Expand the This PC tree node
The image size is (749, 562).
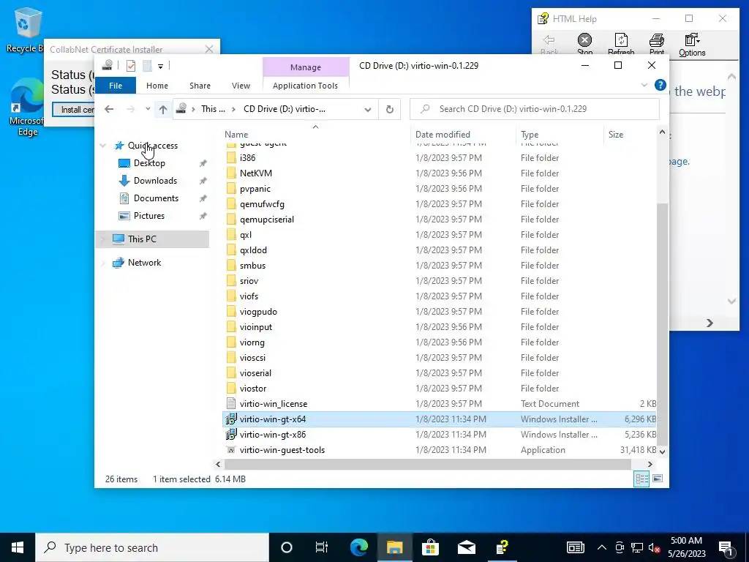click(102, 239)
